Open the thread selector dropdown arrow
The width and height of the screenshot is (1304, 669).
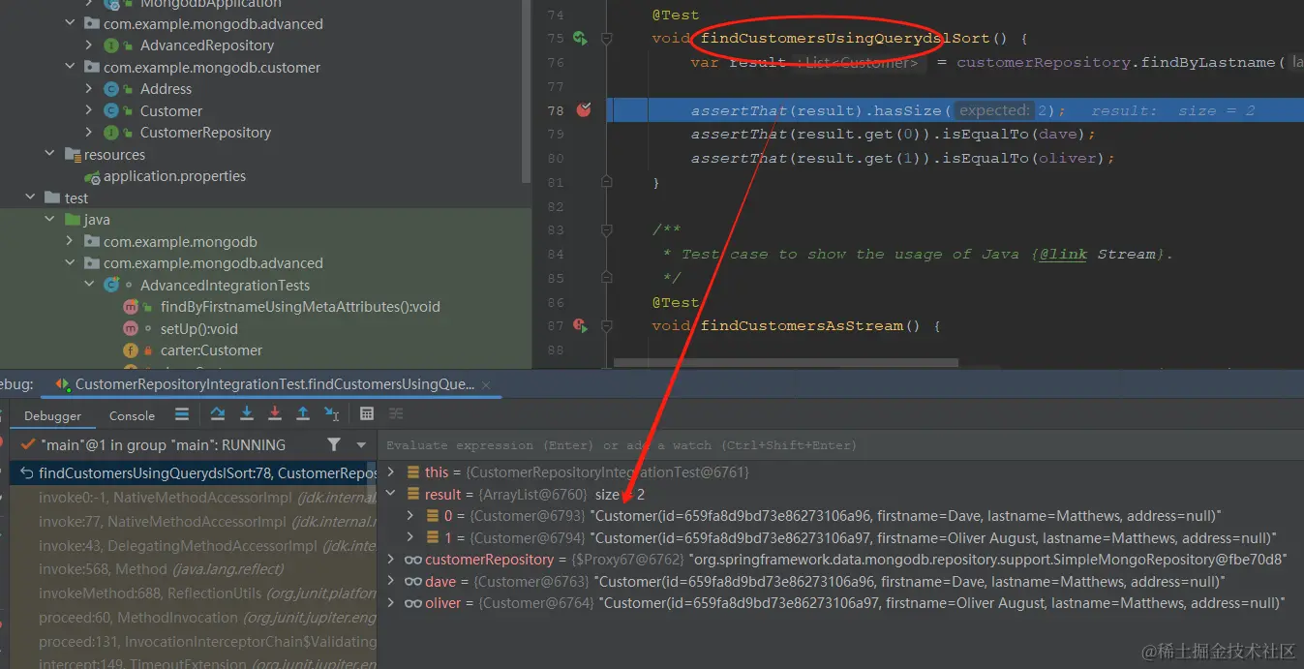361,445
